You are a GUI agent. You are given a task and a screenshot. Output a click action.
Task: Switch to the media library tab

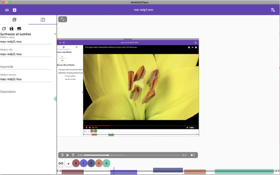click(x=14, y=20)
